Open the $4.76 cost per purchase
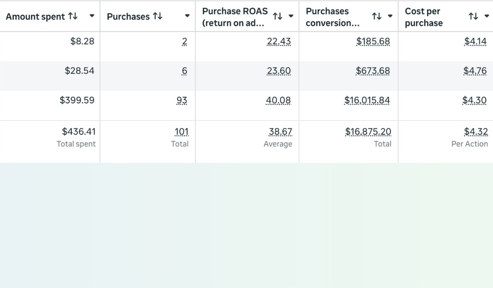 point(475,71)
